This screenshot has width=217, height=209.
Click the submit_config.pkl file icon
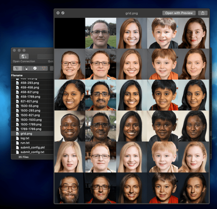(x=18, y=148)
